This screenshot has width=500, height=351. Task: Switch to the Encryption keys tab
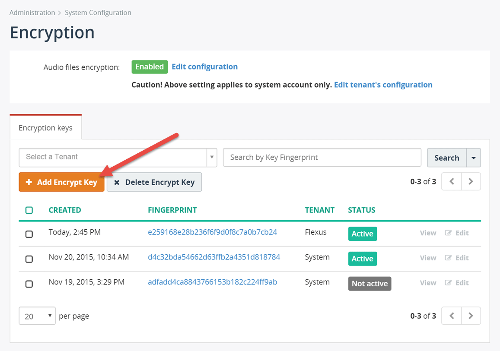pyautogui.click(x=45, y=128)
